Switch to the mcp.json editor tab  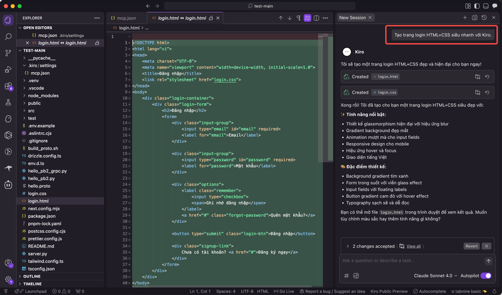[127, 18]
